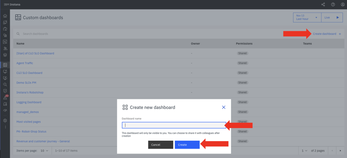Open the Home icon in sidebar
Screen dimensions: 347x158
[x=5, y=16]
